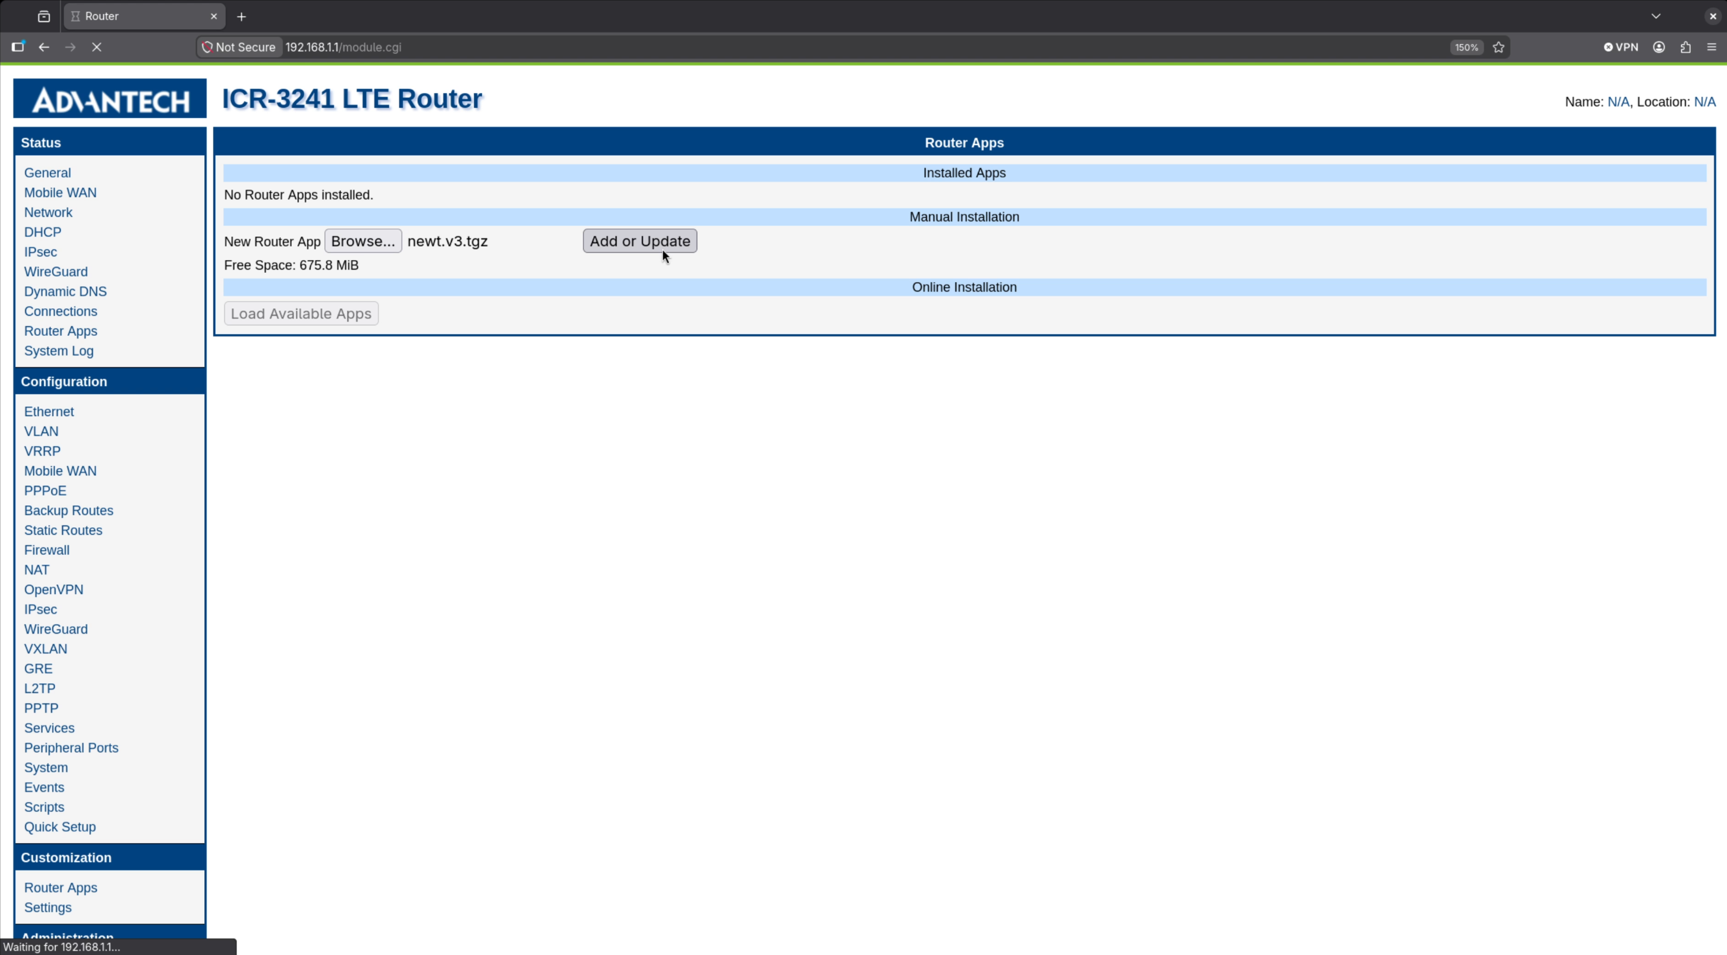
Task: Open Quick Setup
Action: point(60,827)
